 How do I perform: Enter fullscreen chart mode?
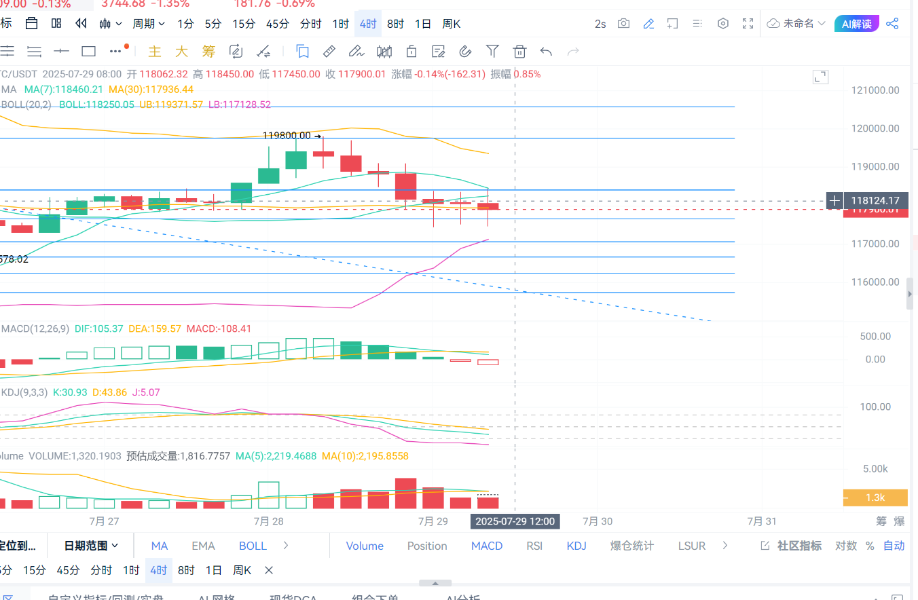(748, 24)
